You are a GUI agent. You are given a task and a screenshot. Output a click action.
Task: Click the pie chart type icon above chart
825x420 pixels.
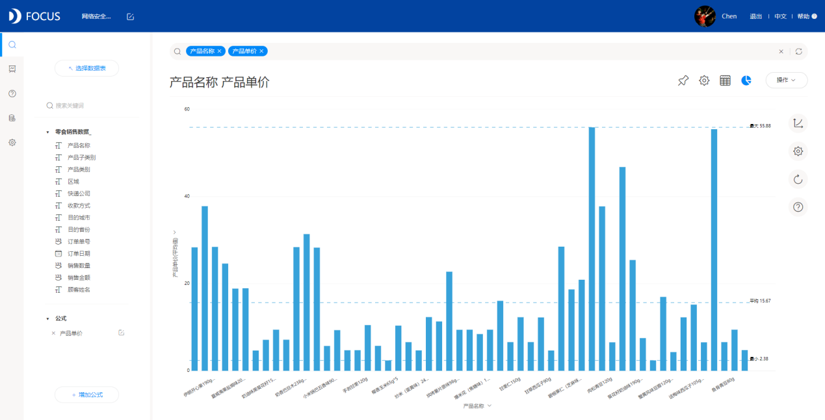[x=746, y=80]
